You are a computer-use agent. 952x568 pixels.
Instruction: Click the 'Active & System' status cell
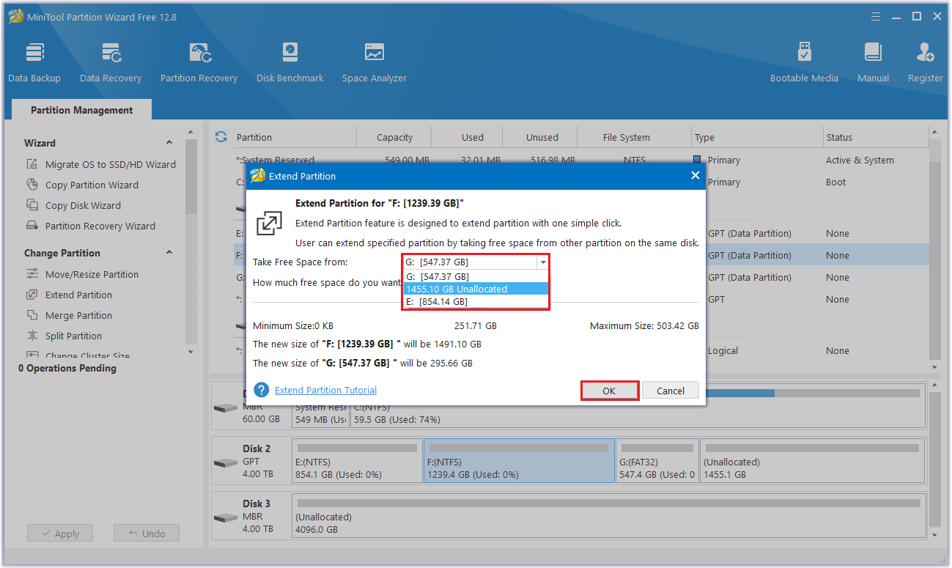click(860, 160)
